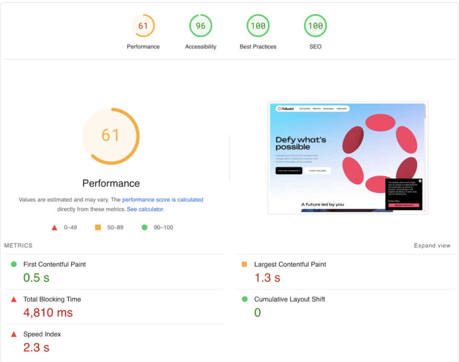Image resolution: width=459 pixels, height=362 pixels.
Task: Open the Best Practices score gauge
Action: [258, 26]
